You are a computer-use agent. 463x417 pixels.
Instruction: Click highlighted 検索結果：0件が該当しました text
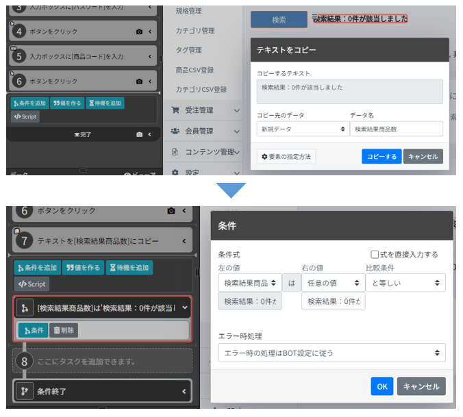(360, 18)
